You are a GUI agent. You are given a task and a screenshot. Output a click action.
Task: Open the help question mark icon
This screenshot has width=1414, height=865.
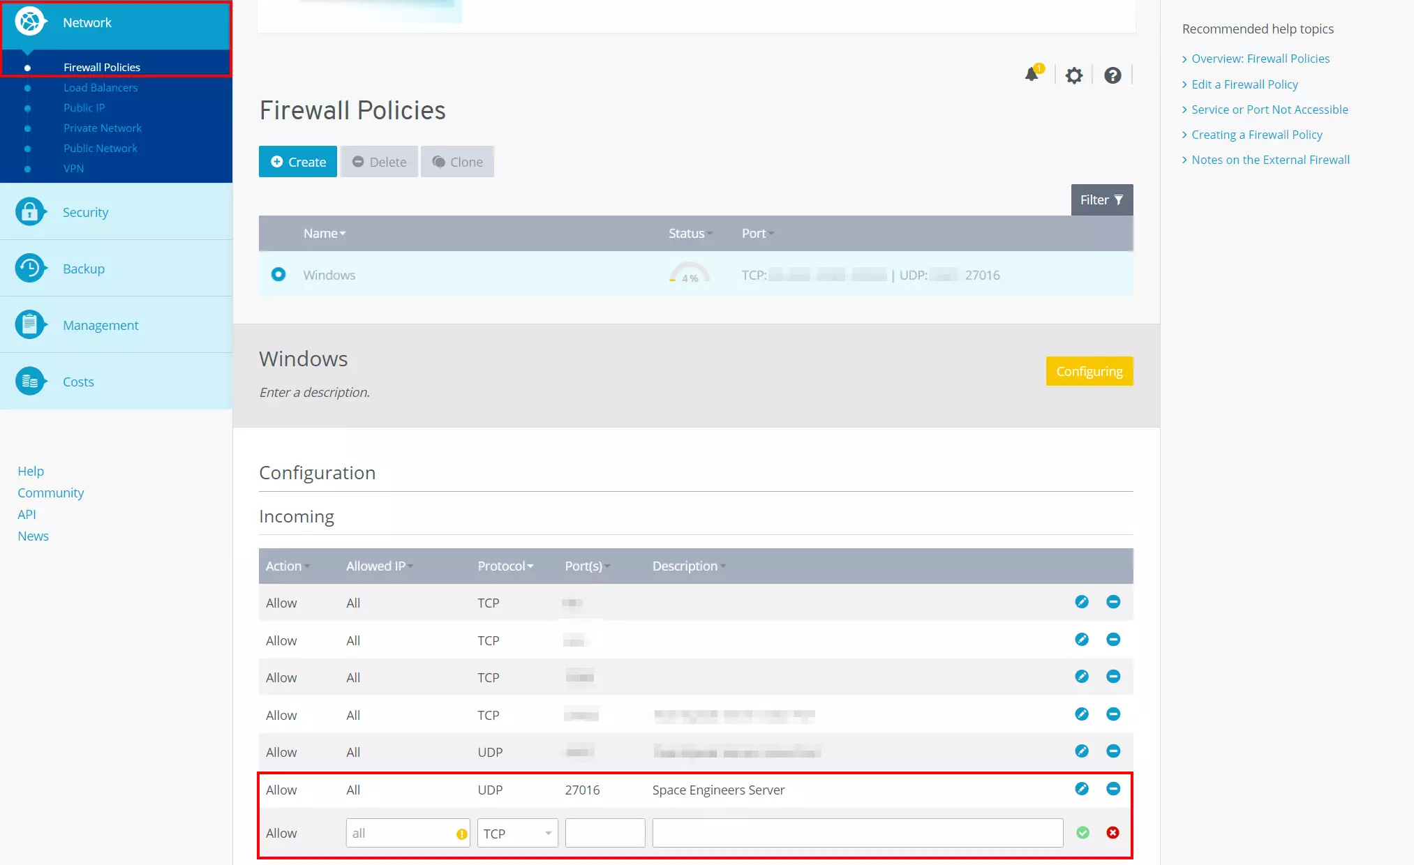click(1112, 75)
